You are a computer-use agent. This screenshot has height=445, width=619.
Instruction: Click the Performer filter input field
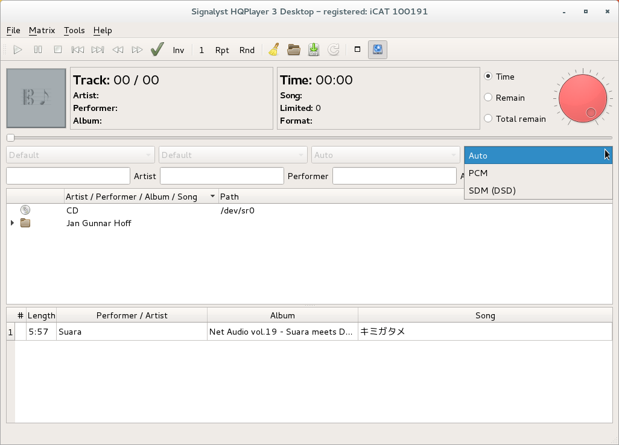coord(395,176)
